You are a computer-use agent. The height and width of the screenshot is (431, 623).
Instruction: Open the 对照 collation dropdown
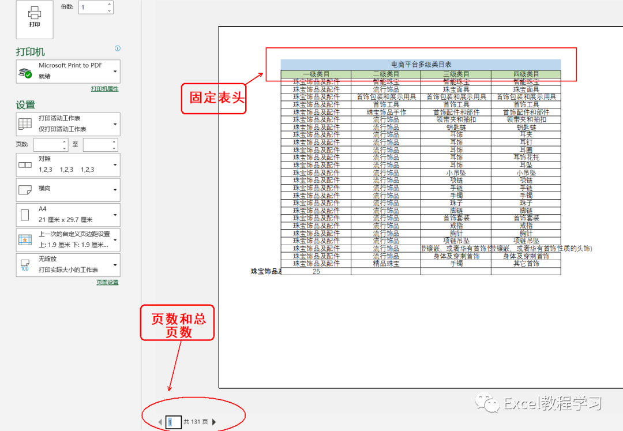[68, 164]
